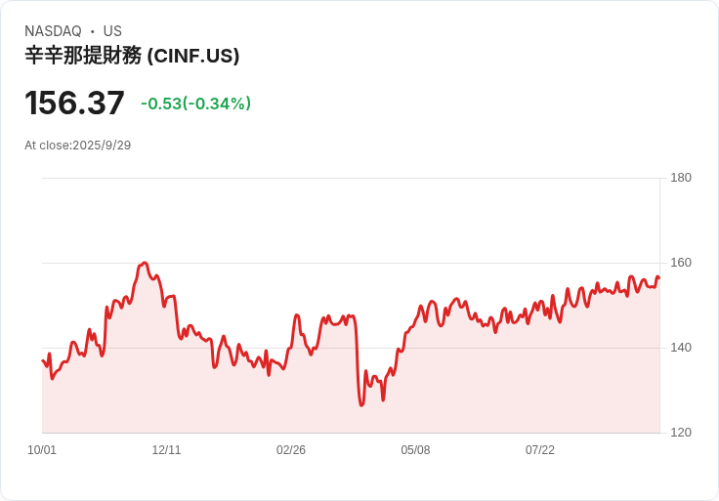The width and height of the screenshot is (719, 501).
Task: Click the CINF.US ticker symbol in title
Action: click(x=193, y=57)
